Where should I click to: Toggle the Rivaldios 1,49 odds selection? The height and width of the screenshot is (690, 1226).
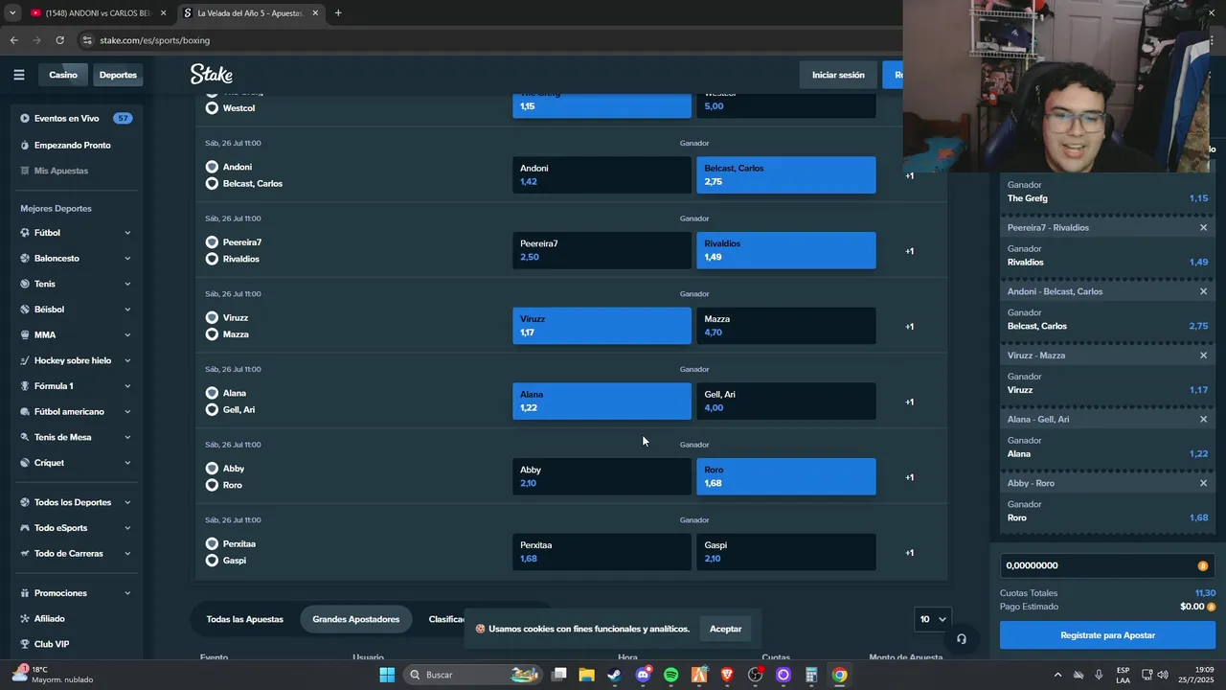[x=785, y=250]
